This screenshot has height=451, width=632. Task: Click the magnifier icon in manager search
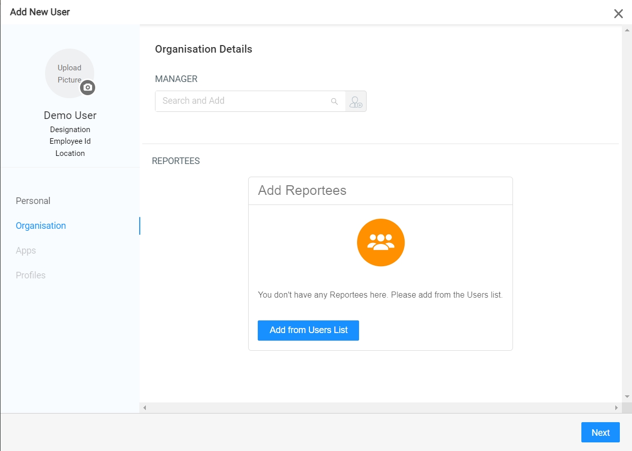tap(334, 101)
